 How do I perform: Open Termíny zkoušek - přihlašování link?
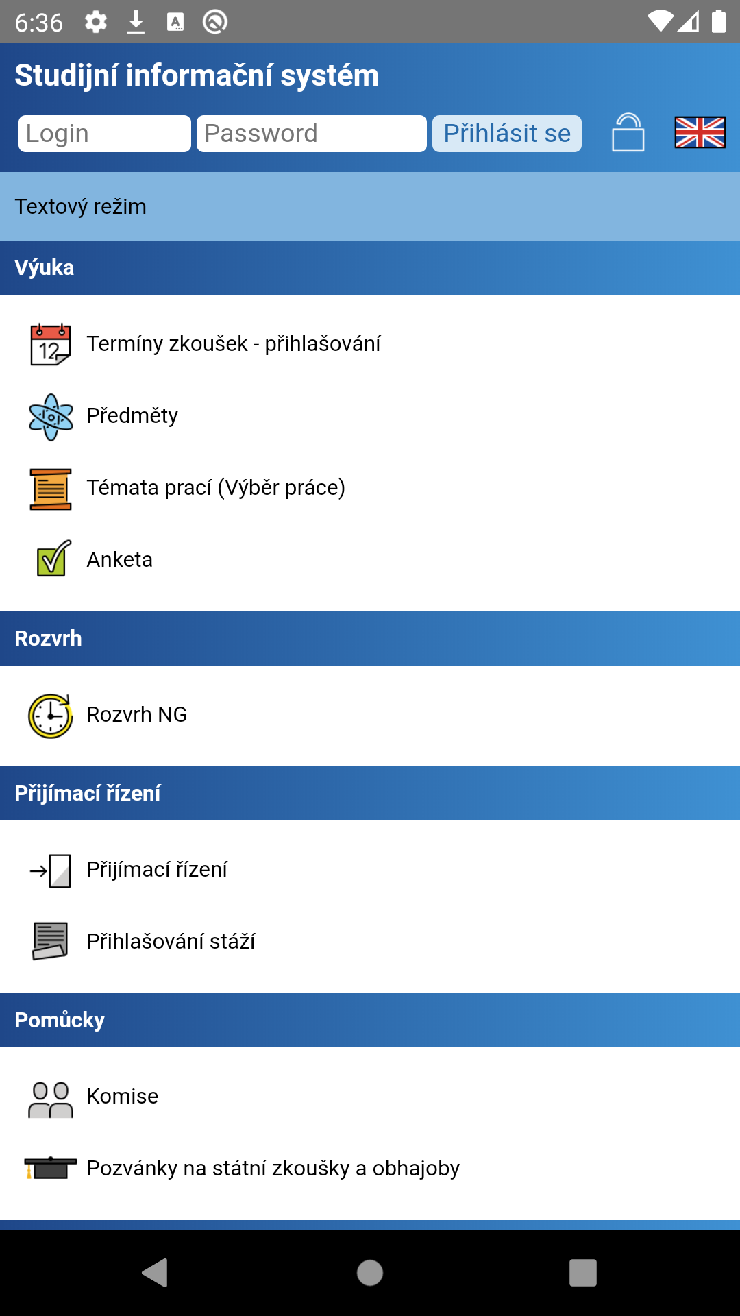click(x=233, y=343)
